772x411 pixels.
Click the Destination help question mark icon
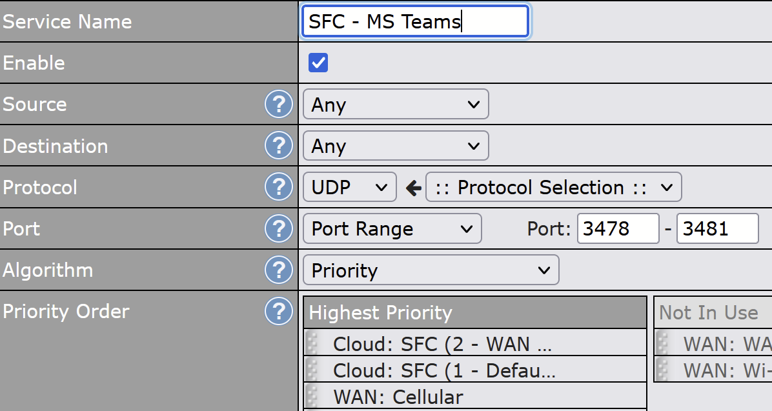click(x=279, y=146)
